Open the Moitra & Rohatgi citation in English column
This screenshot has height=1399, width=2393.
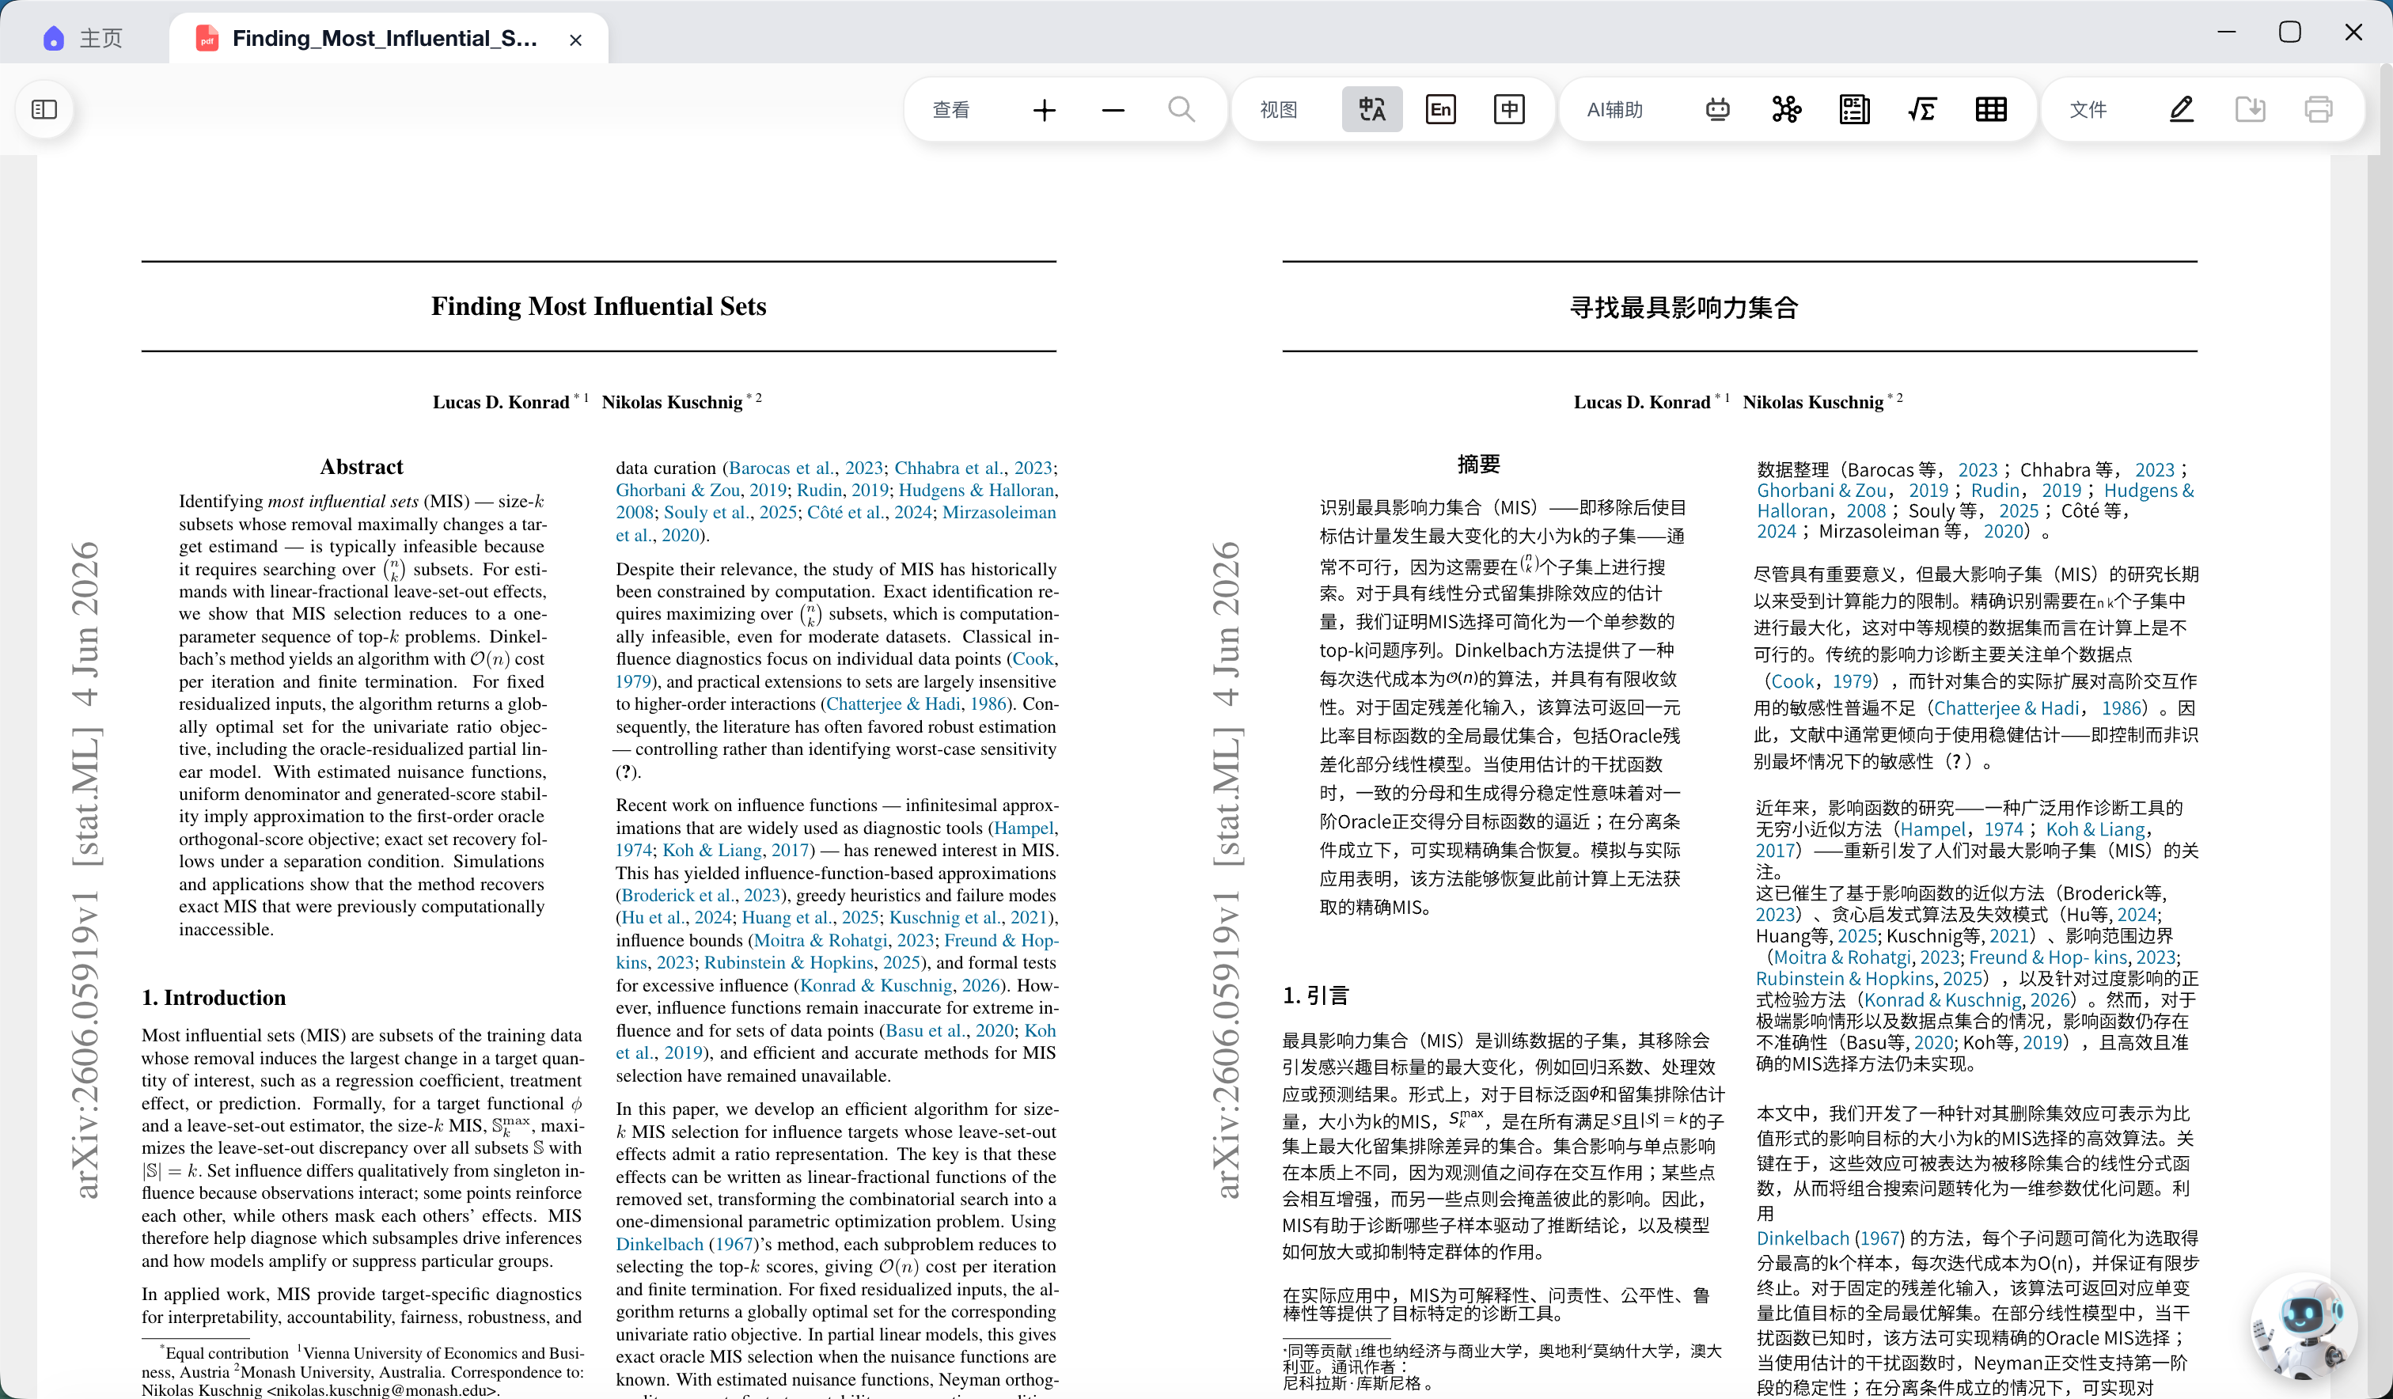click(844, 940)
